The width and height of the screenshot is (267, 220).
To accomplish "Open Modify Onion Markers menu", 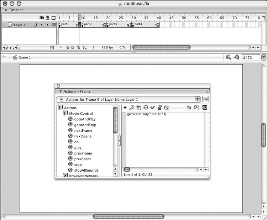I will pos(85,47).
